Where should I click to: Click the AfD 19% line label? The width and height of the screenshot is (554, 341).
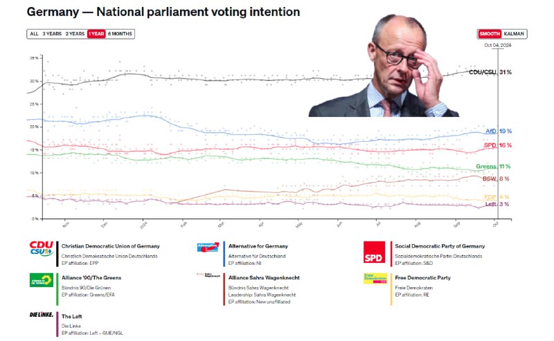(x=499, y=131)
